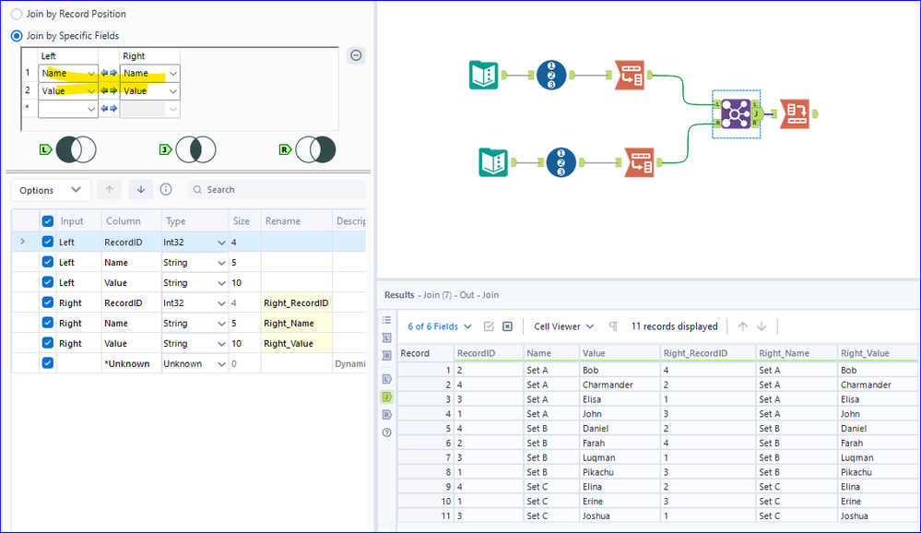Show J output anchor data in results sidebar

(386, 397)
